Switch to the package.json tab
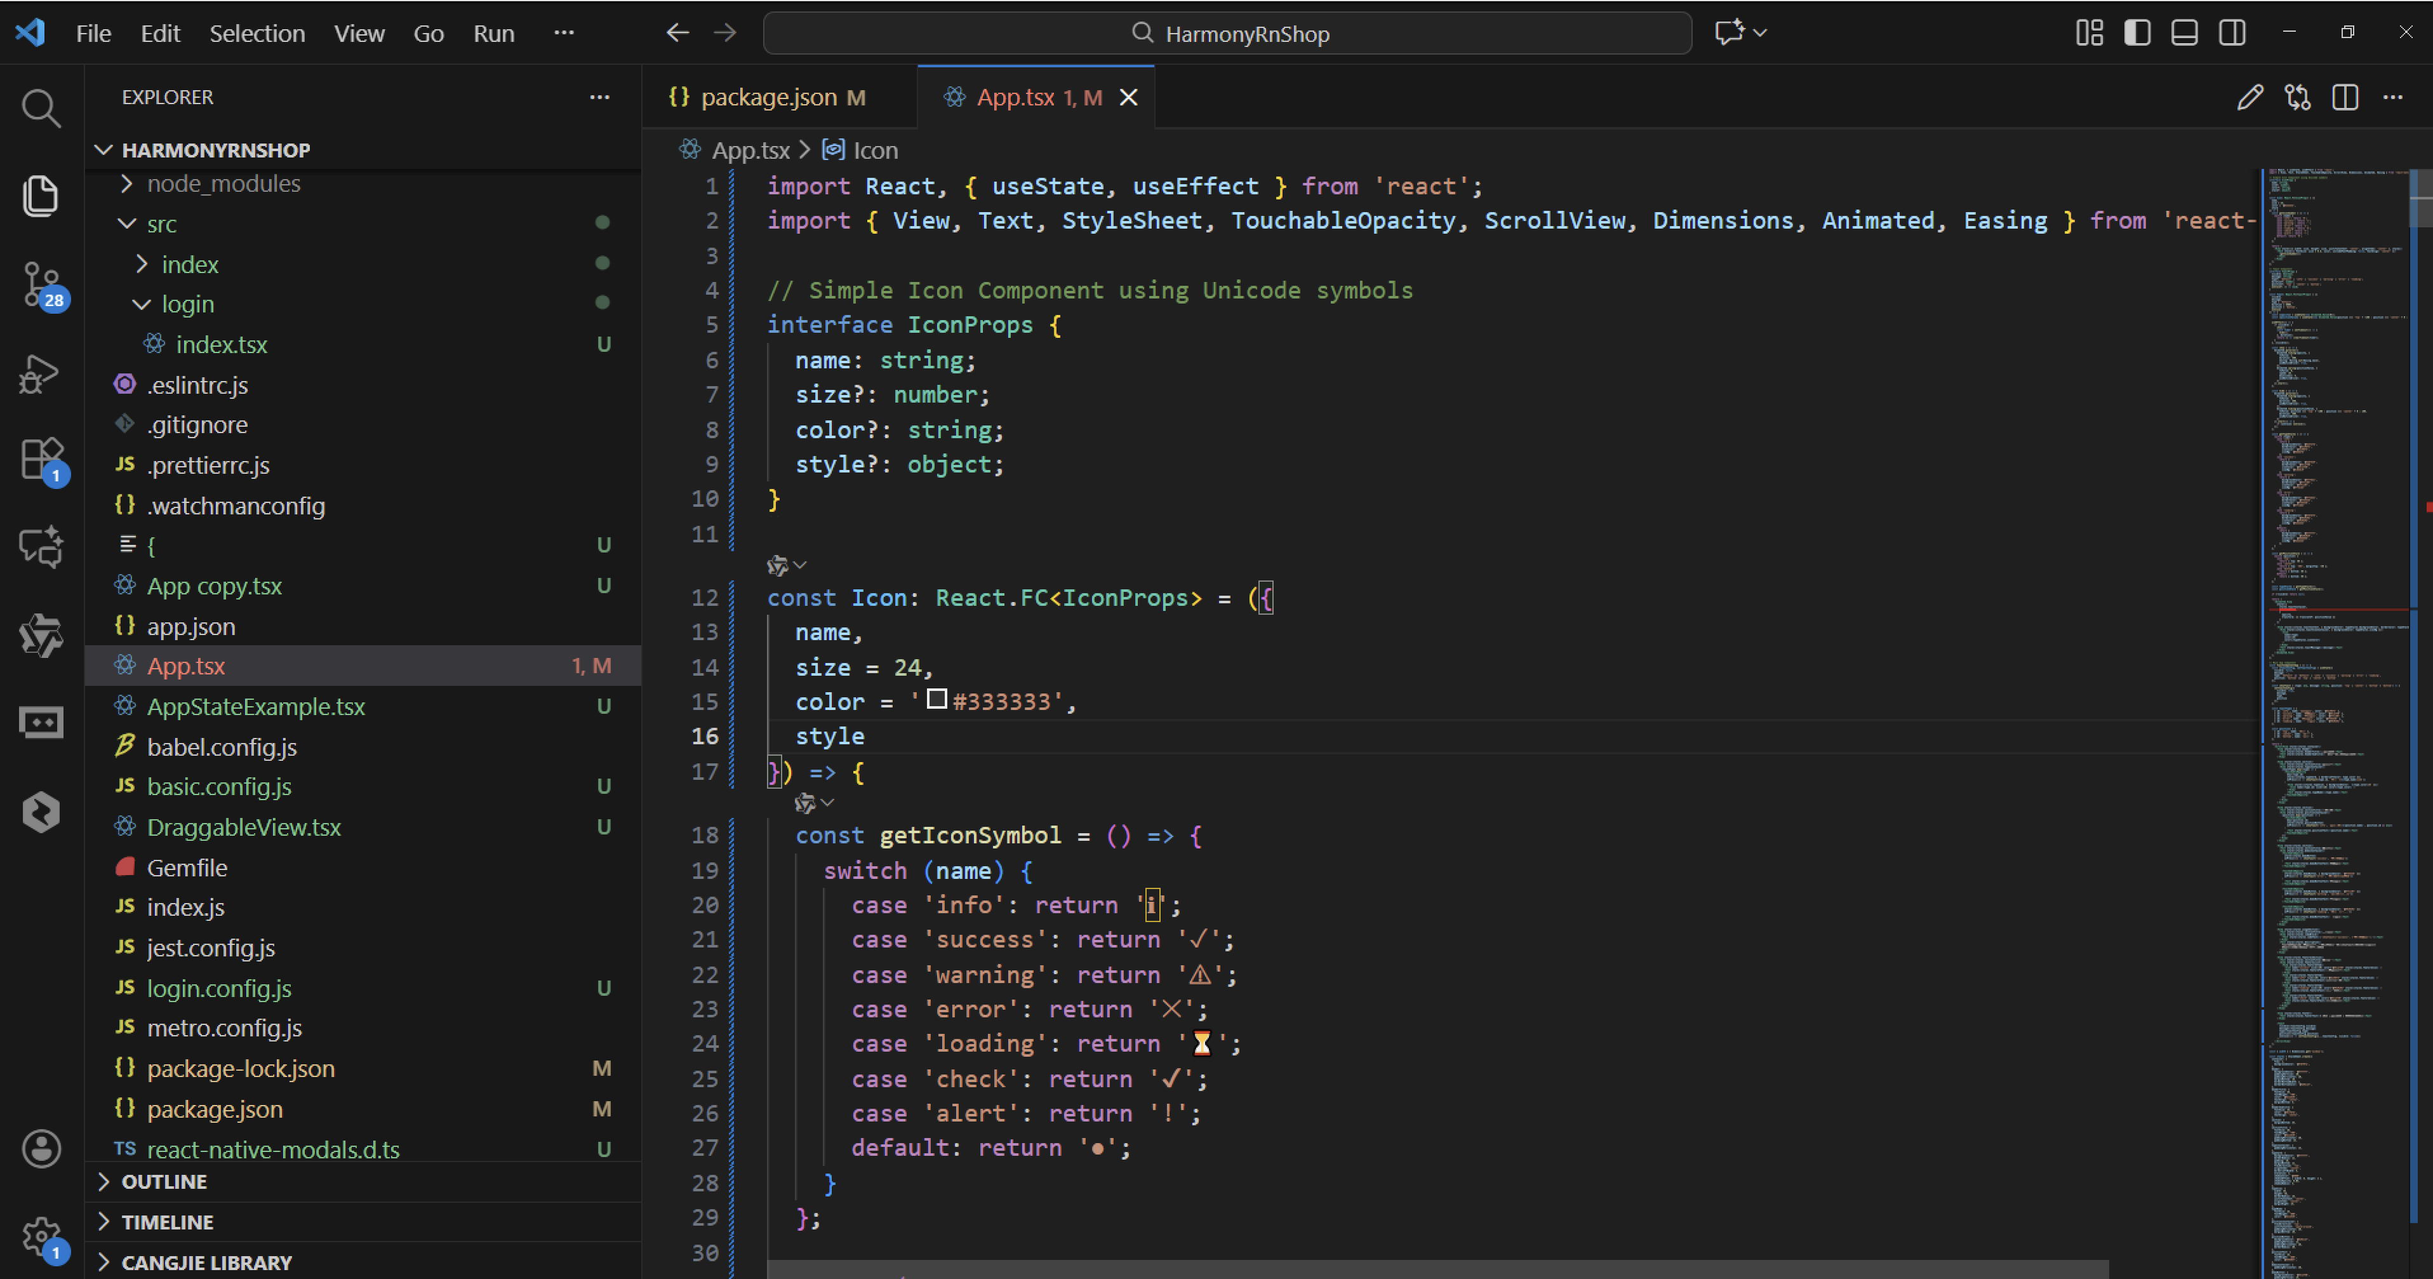 click(768, 97)
